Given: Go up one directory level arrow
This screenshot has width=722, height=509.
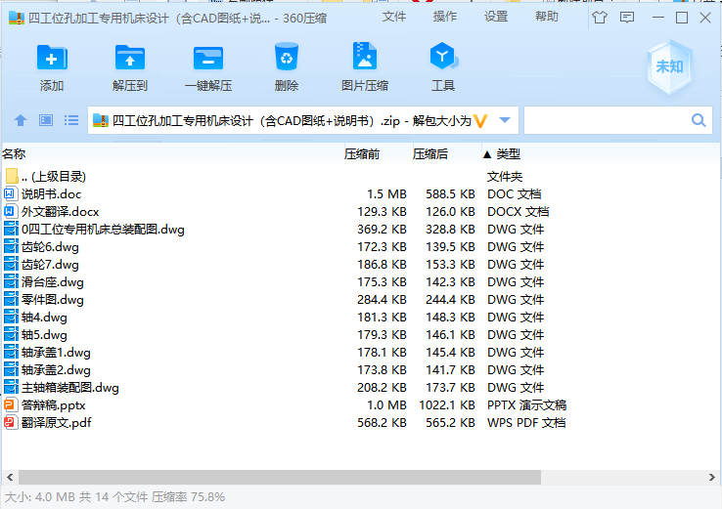Looking at the screenshot, I should click(x=21, y=120).
